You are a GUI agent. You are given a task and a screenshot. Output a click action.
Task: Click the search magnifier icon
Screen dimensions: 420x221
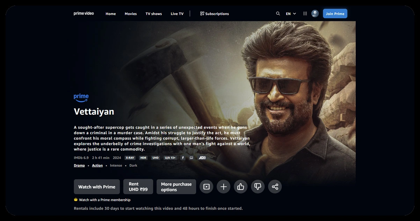[278, 14]
